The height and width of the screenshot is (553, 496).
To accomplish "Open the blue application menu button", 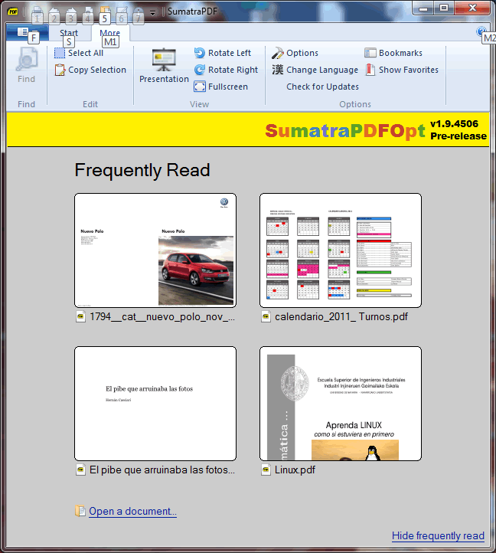I will 27,32.
